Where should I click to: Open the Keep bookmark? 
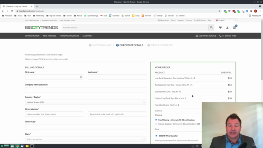click(x=136, y=16)
